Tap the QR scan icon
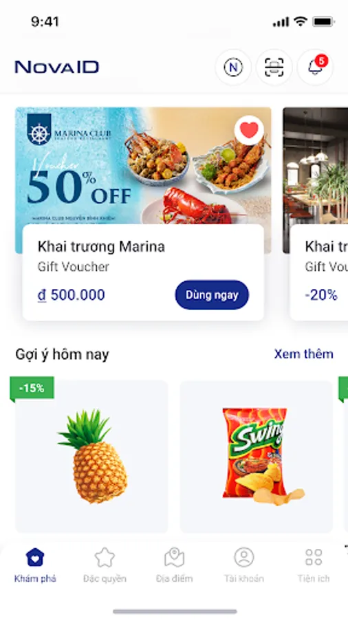This screenshot has height=619, width=348. [274, 67]
